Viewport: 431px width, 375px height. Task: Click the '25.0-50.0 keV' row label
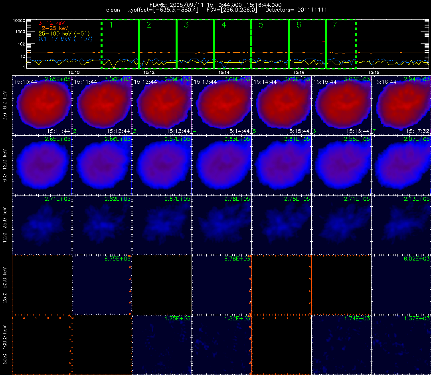(x=5, y=285)
